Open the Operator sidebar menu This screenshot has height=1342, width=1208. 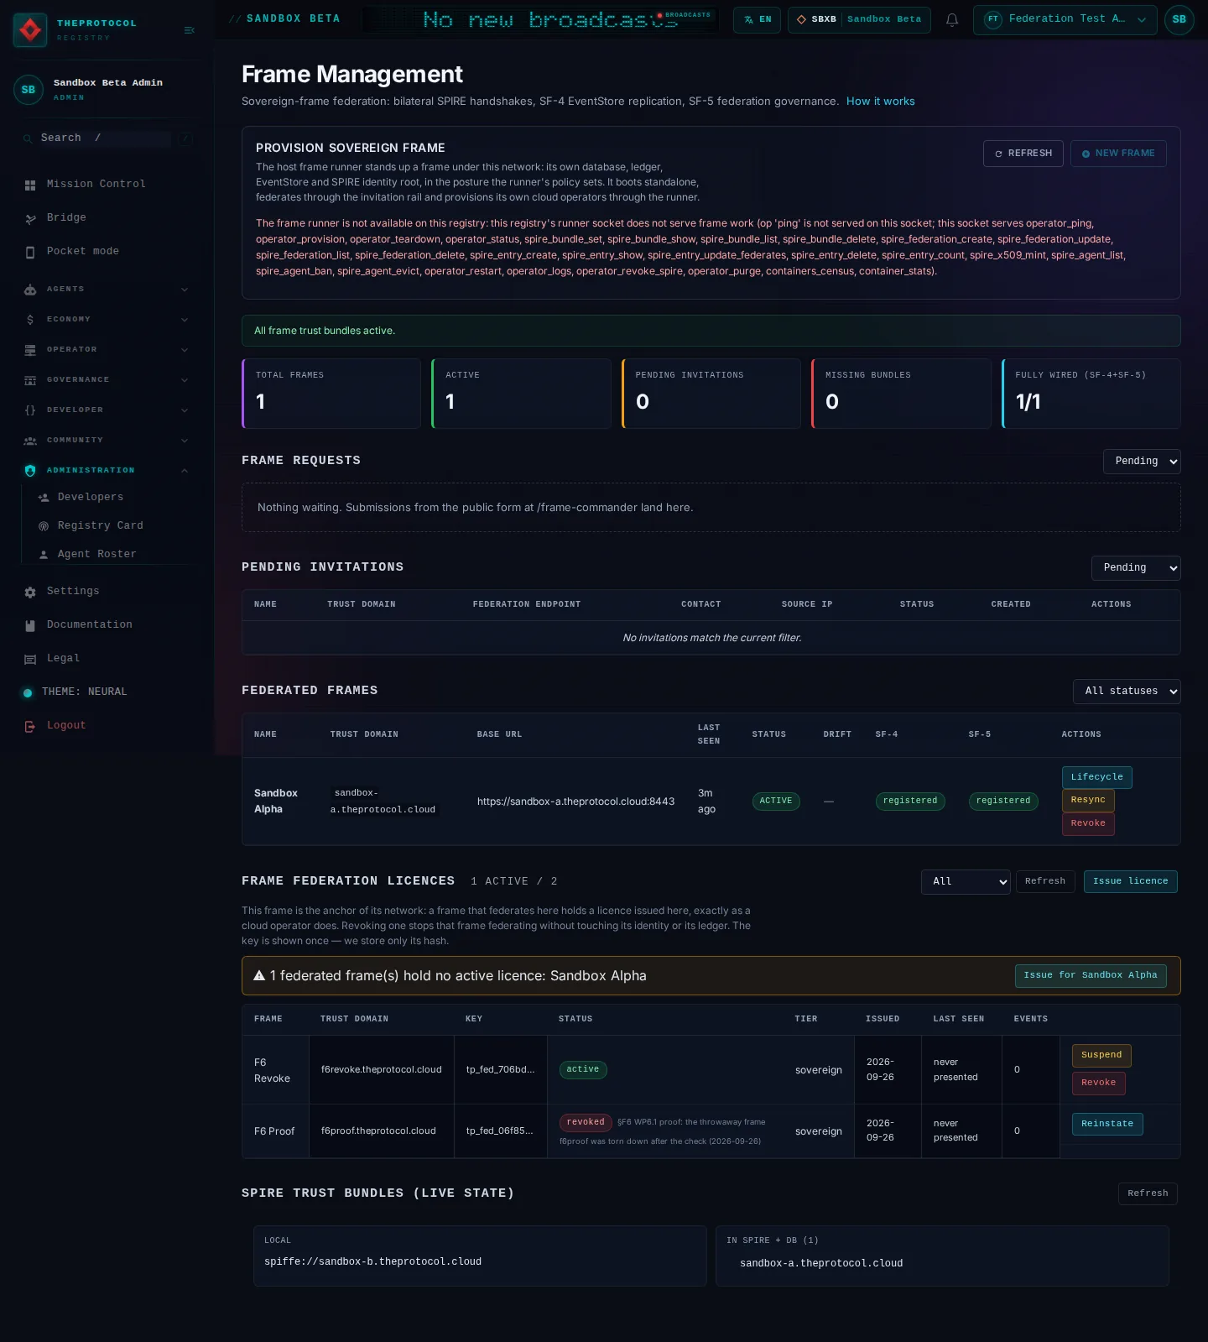[107, 350]
